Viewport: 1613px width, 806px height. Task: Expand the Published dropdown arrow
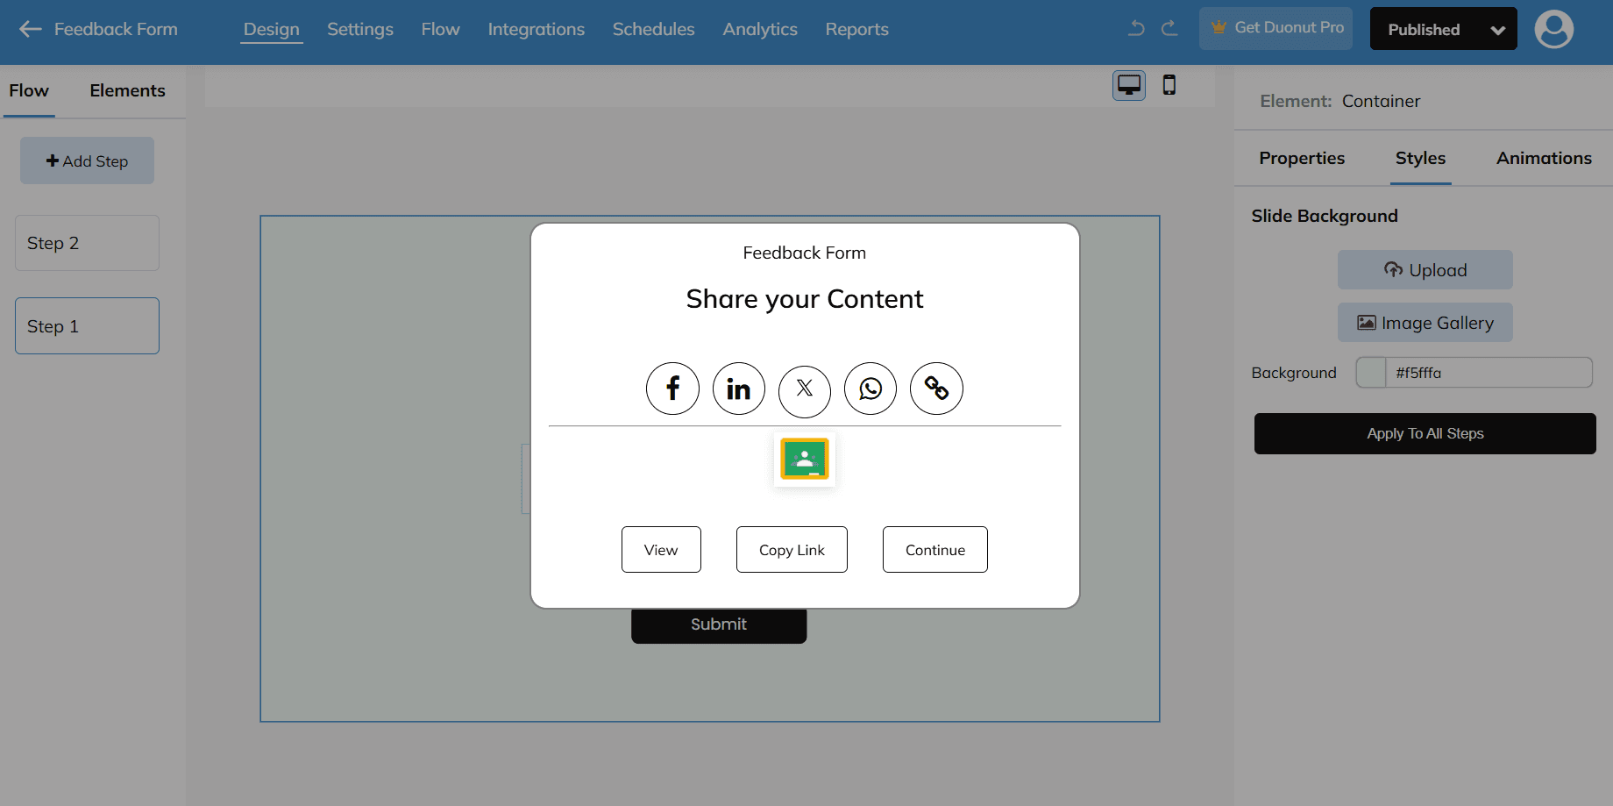1497,30
